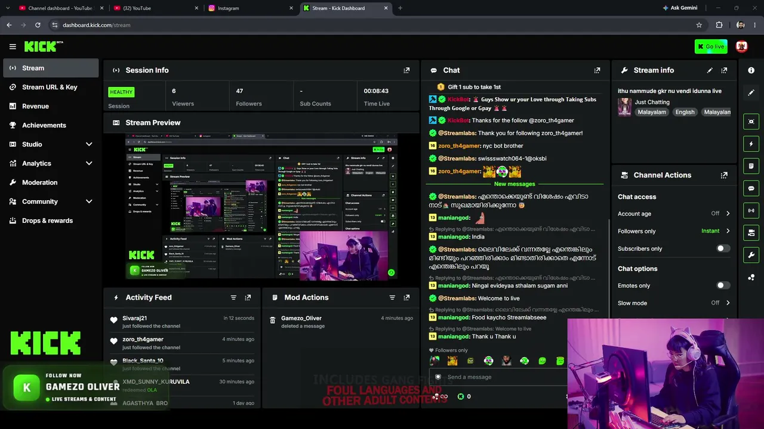
Task: Click the New messages indicator in chat
Action: pos(515,184)
